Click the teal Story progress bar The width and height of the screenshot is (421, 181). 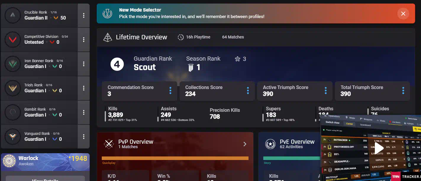pos(291,158)
